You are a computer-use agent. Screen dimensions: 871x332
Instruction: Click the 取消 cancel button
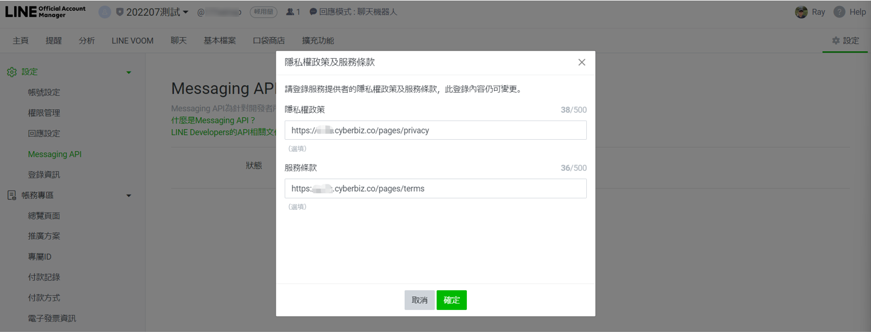pyautogui.click(x=419, y=300)
